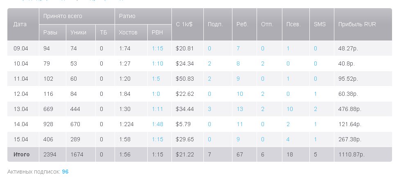
Task: Open the 1:11 РВН ratio for 13.04
Action: pyautogui.click(x=158, y=109)
